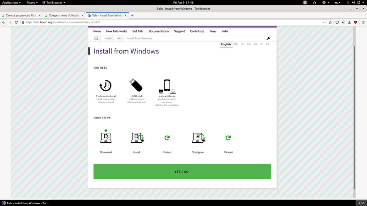Go to Get Tails

pos(138,31)
